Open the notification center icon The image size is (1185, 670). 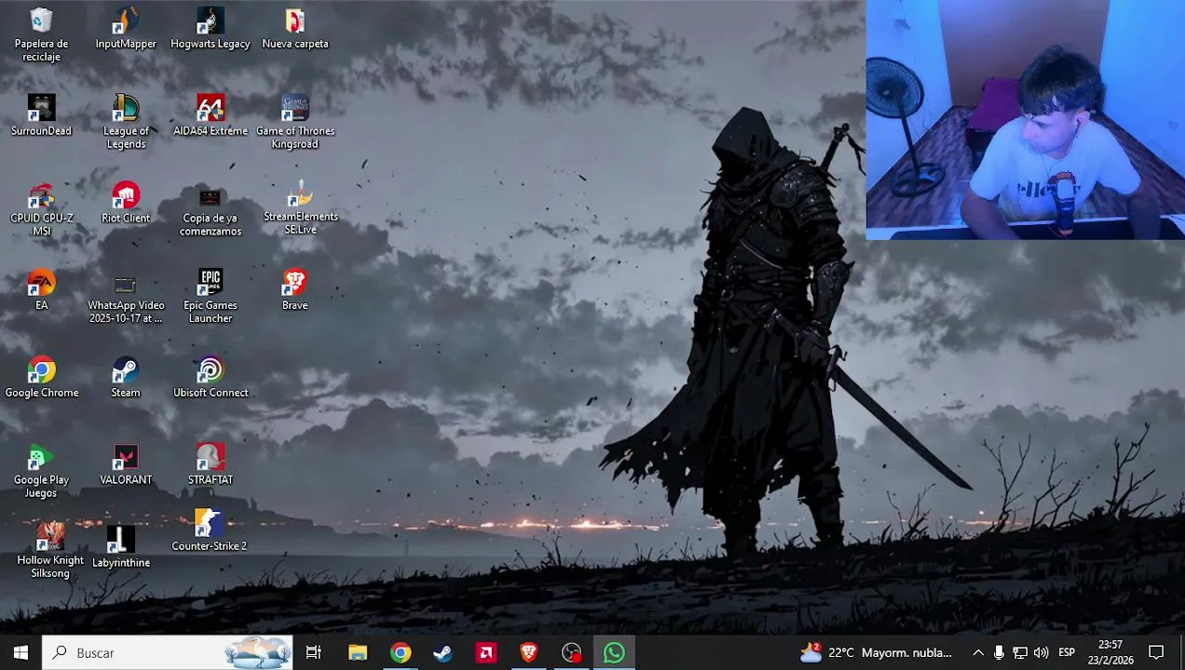tap(1156, 652)
